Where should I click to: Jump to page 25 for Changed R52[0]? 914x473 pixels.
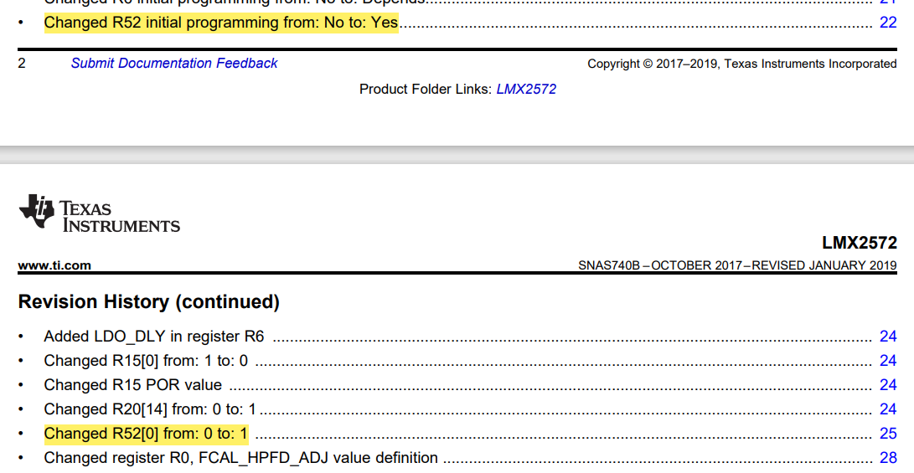[888, 434]
